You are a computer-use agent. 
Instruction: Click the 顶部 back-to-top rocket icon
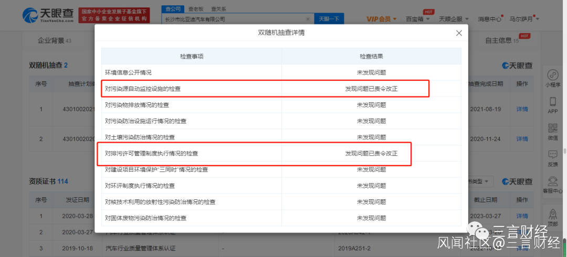[x=552, y=218]
